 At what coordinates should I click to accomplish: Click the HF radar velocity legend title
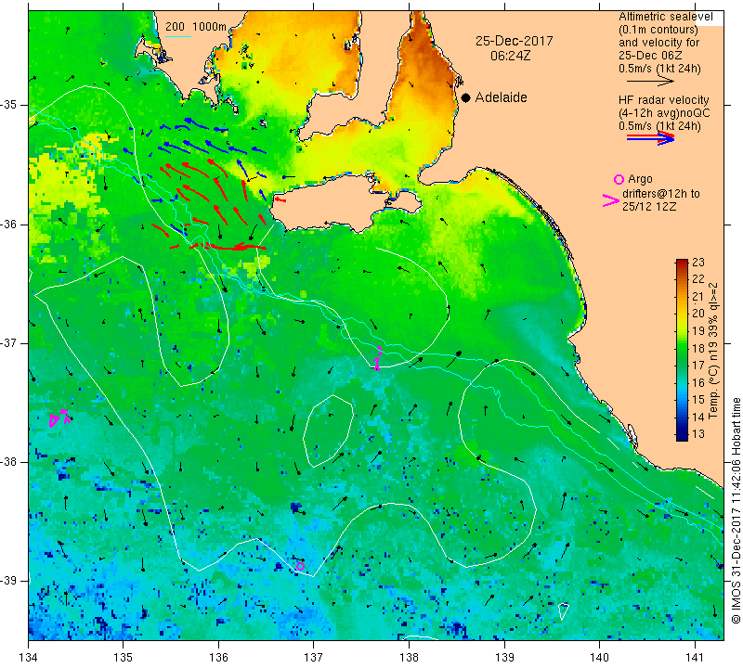click(663, 100)
